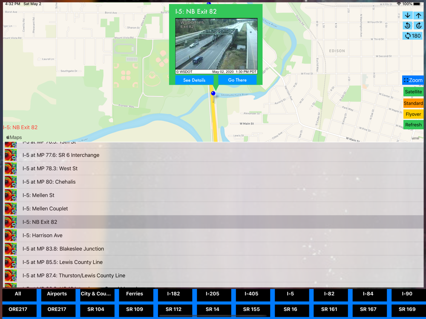This screenshot has height=319, width=426.
Task: Tap the radar icon beside SR 6 Interchange
Action: pyautogui.click(x=11, y=155)
